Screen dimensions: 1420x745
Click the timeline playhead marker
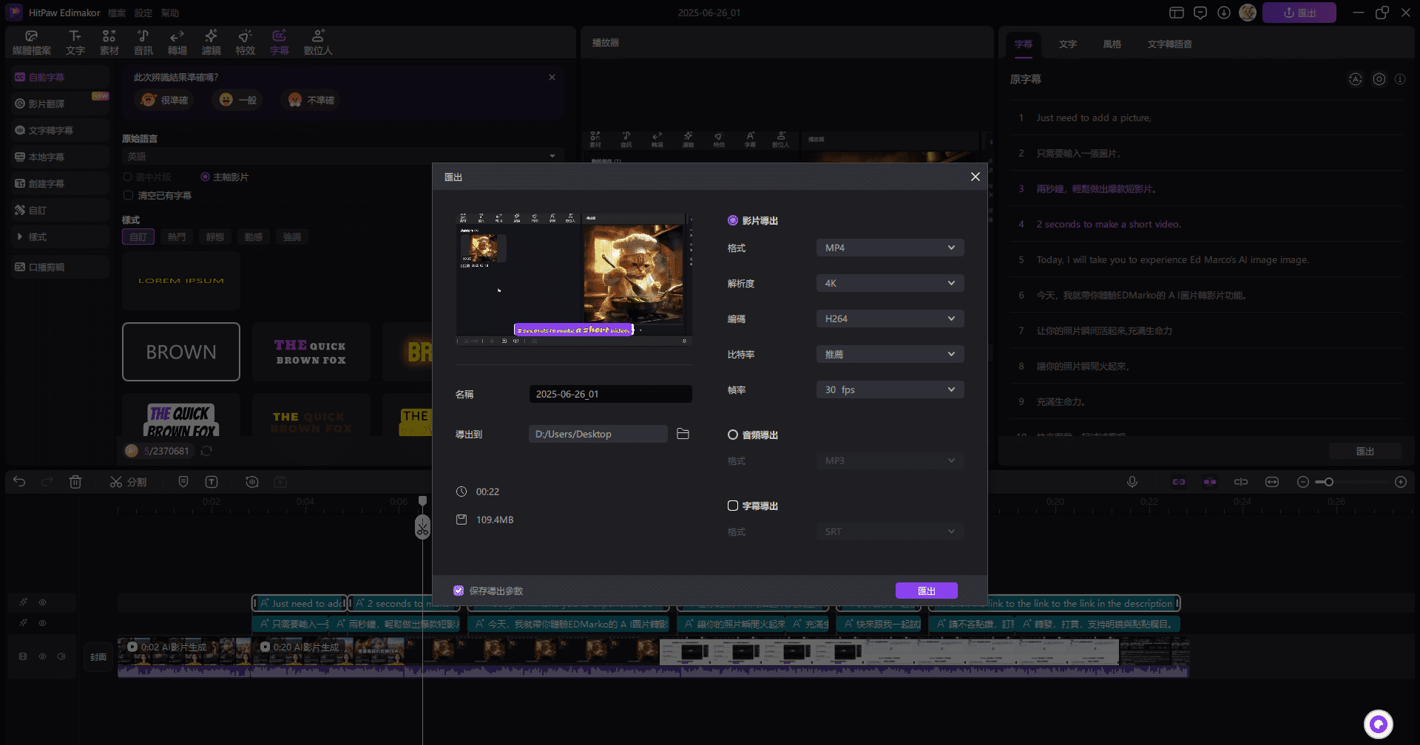(x=422, y=501)
